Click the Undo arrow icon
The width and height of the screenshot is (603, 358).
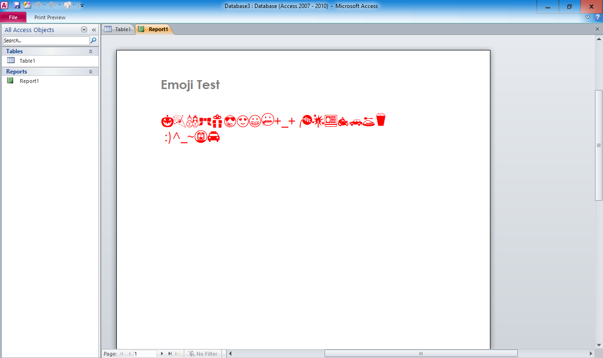[x=37, y=5]
